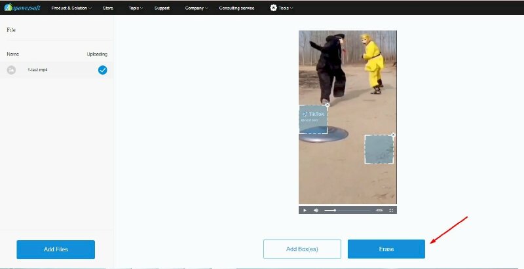Mute the video volume

pyautogui.click(x=316, y=210)
